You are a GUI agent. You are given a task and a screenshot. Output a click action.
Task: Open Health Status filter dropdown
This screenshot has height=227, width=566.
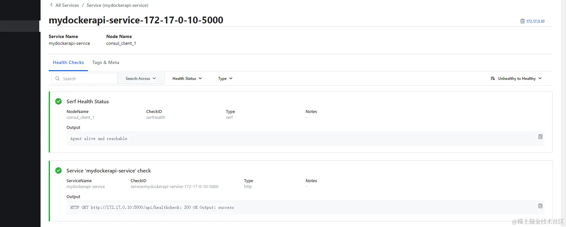click(x=187, y=79)
